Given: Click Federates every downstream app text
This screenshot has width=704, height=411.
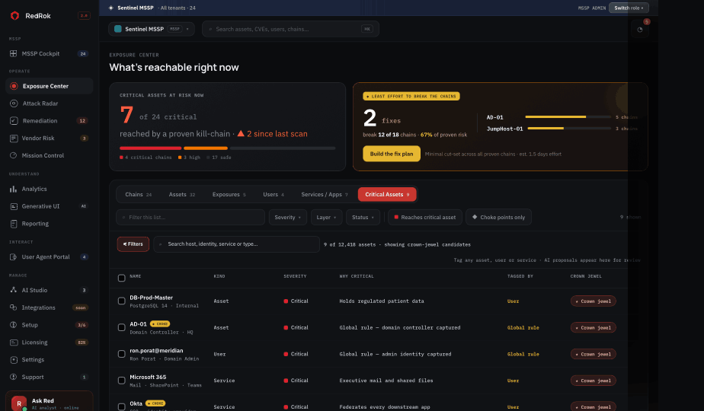Looking at the screenshot, I should pos(385,407).
